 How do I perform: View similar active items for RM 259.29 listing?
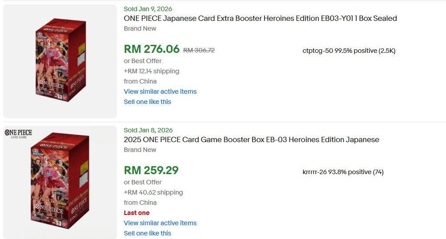[160, 223]
